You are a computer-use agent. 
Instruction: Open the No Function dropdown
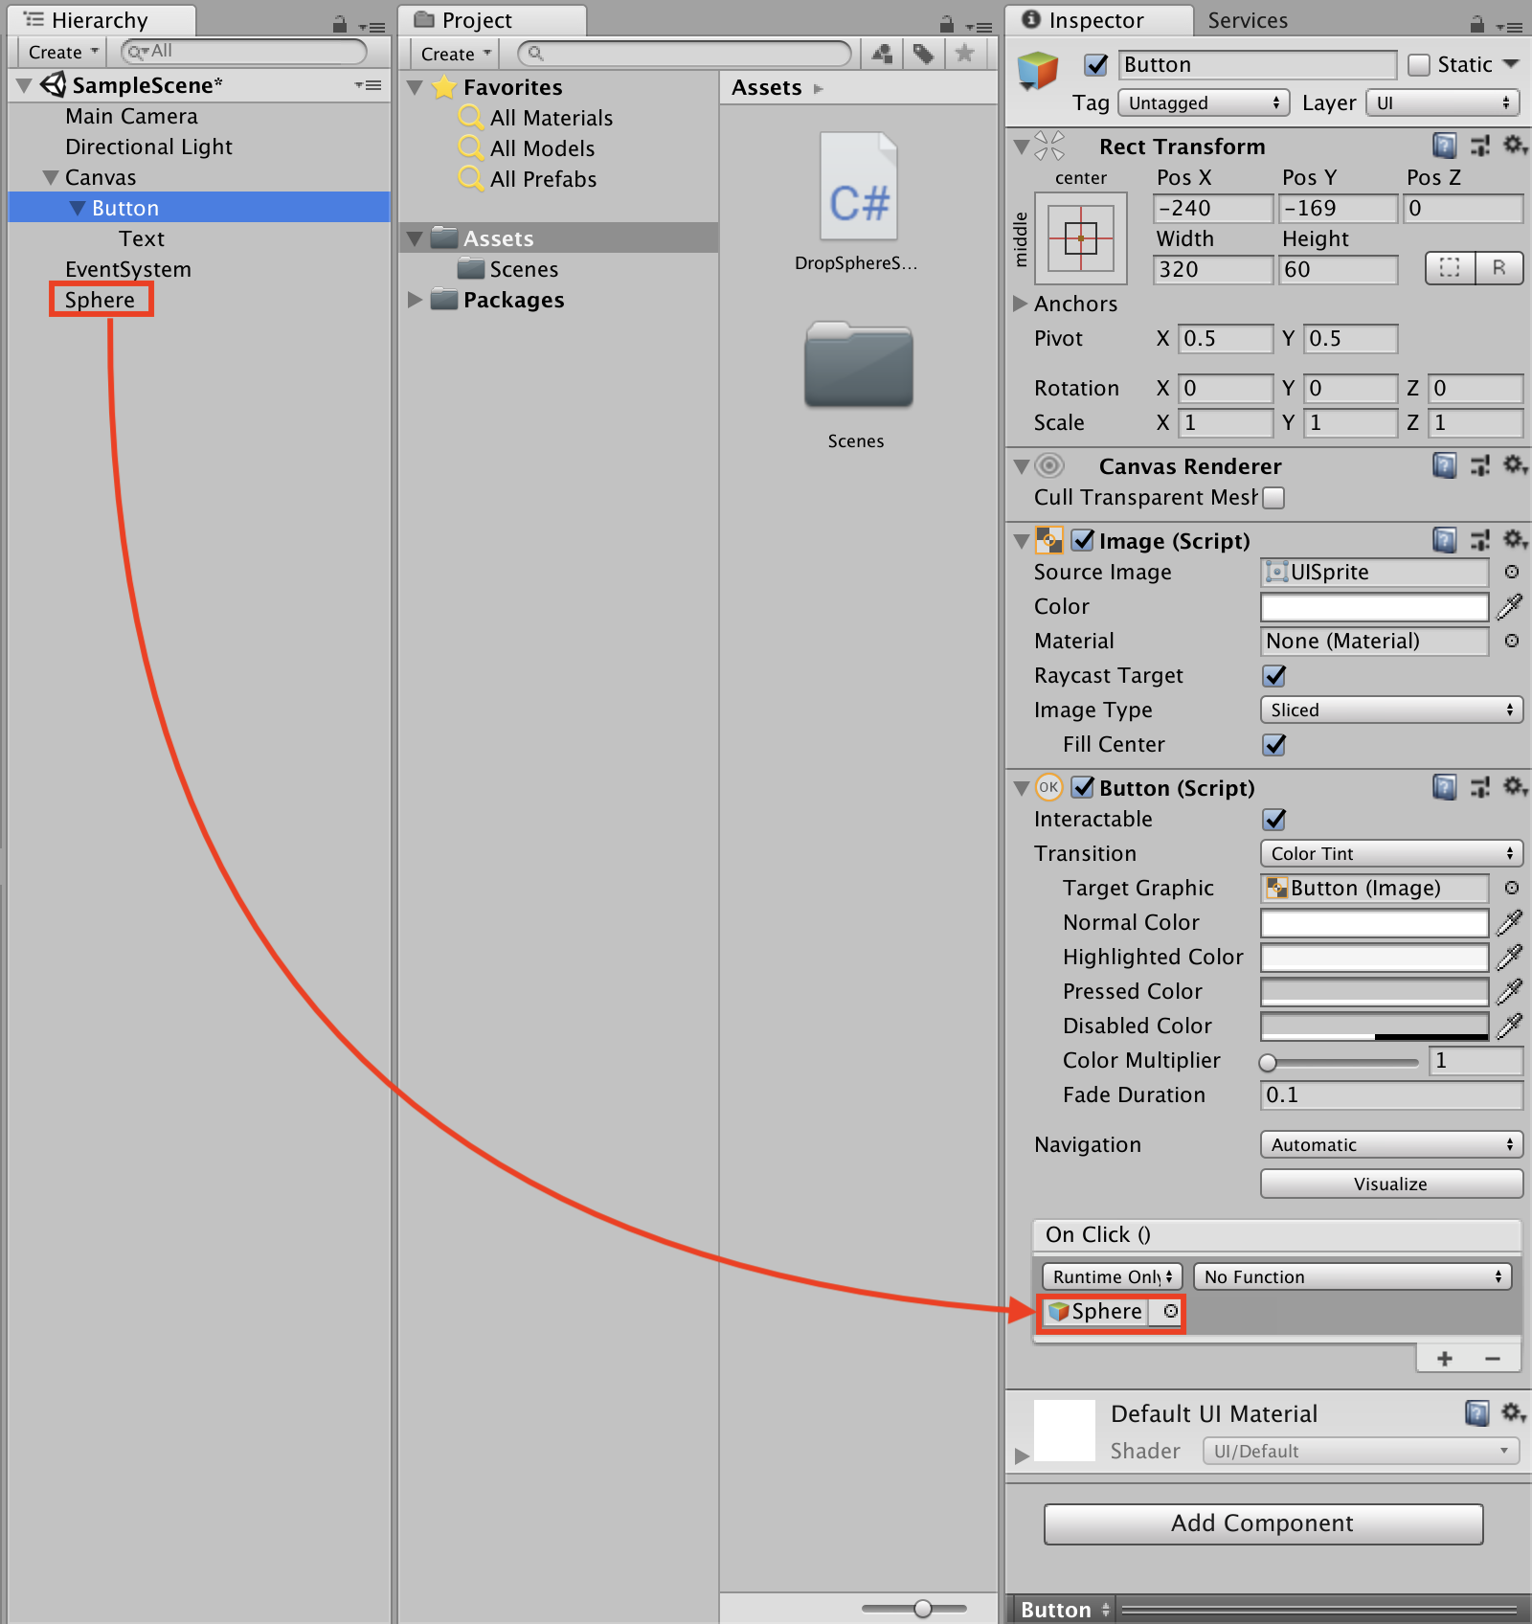click(x=1351, y=1276)
